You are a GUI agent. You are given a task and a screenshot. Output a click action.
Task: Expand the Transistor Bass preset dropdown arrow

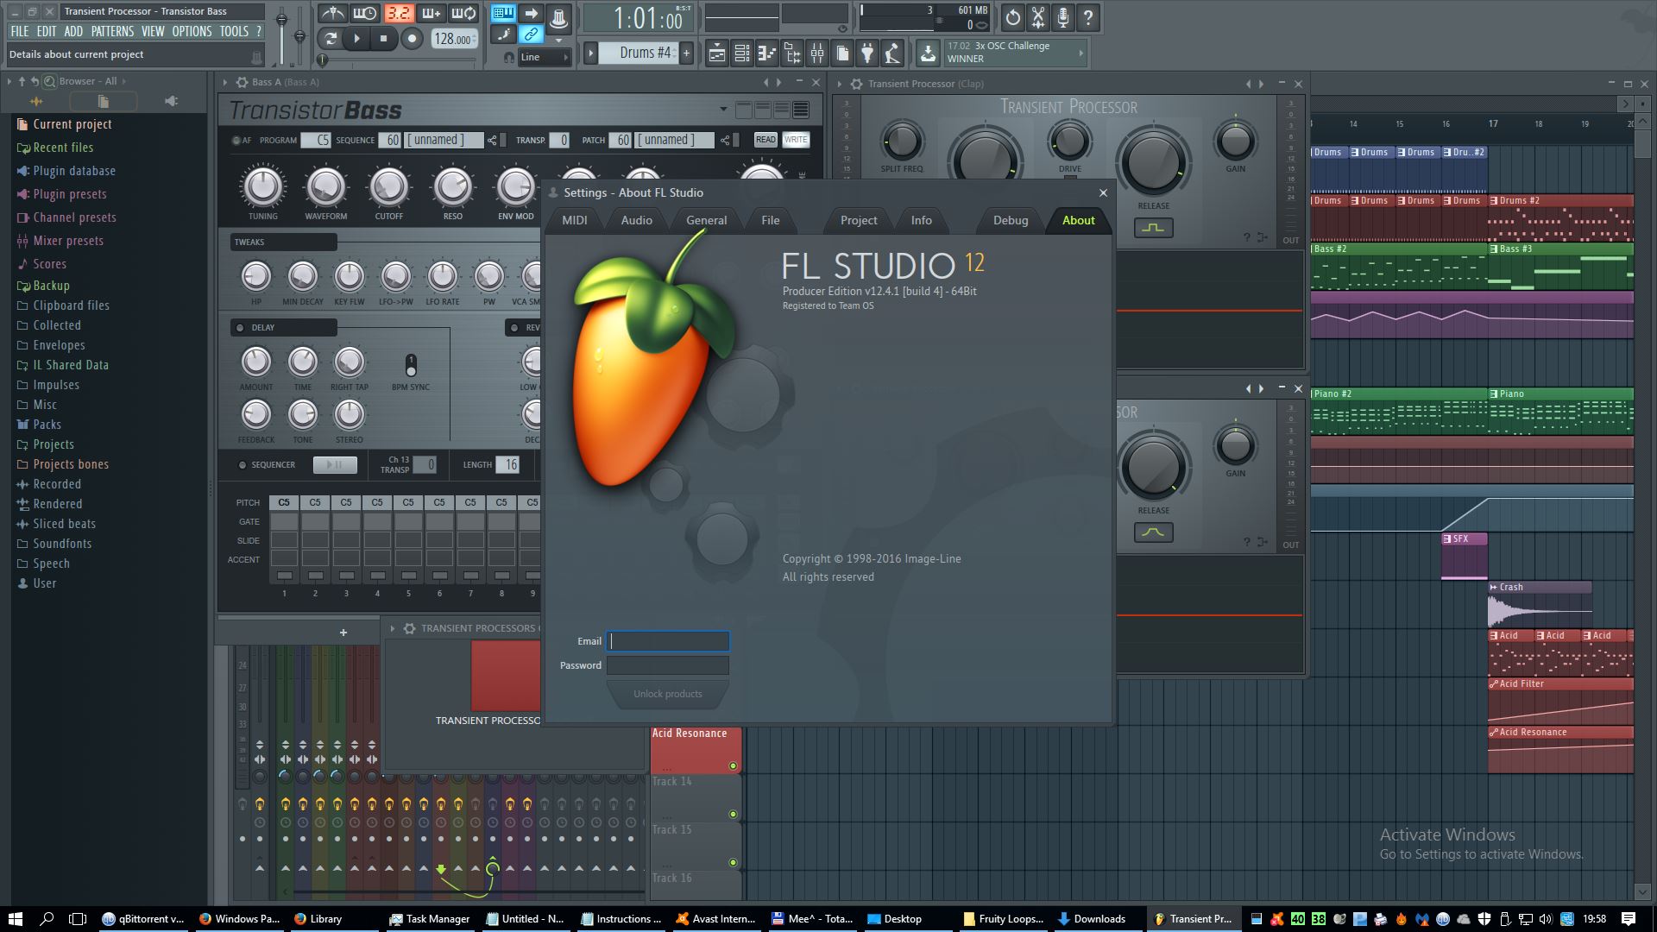point(723,110)
